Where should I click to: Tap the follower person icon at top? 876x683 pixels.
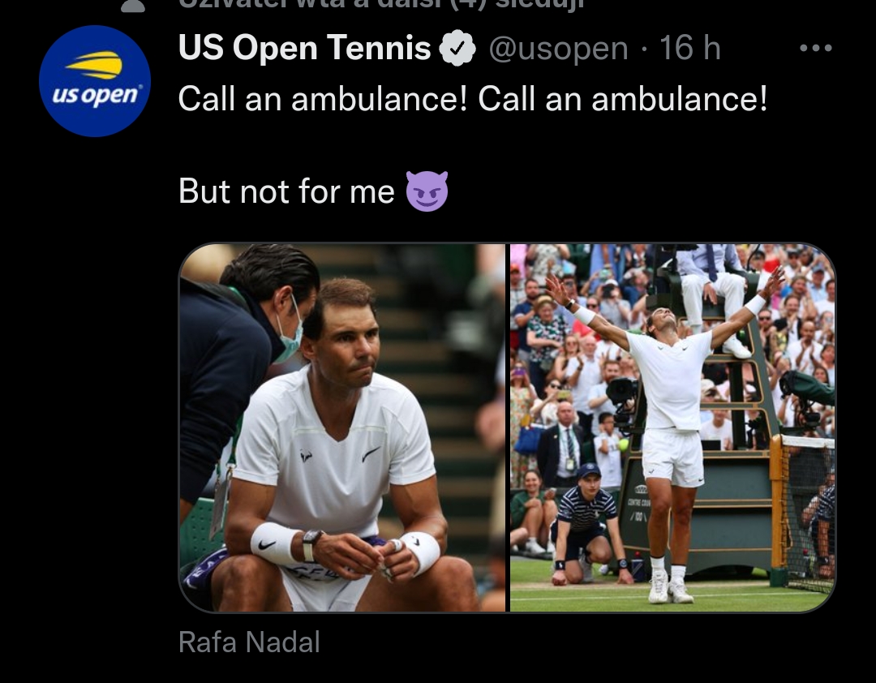133,6
